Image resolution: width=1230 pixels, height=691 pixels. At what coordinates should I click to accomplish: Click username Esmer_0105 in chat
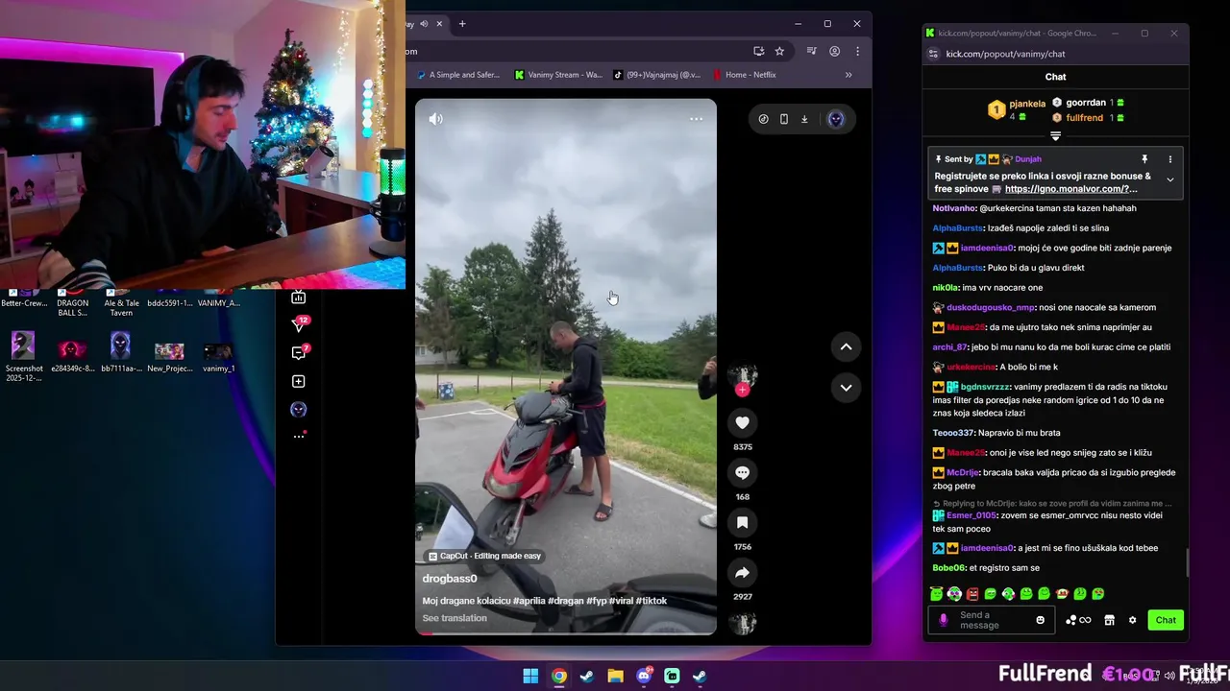tap(972, 515)
